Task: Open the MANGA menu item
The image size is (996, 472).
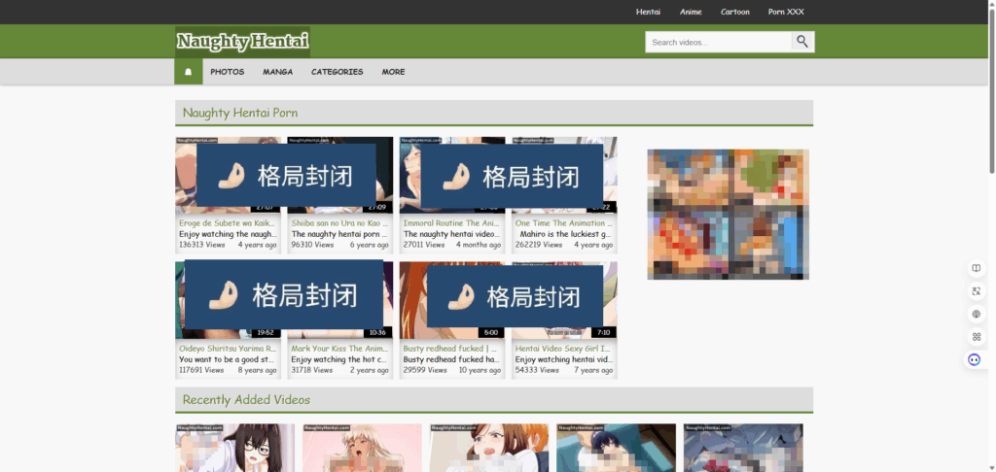Action: pyautogui.click(x=277, y=72)
